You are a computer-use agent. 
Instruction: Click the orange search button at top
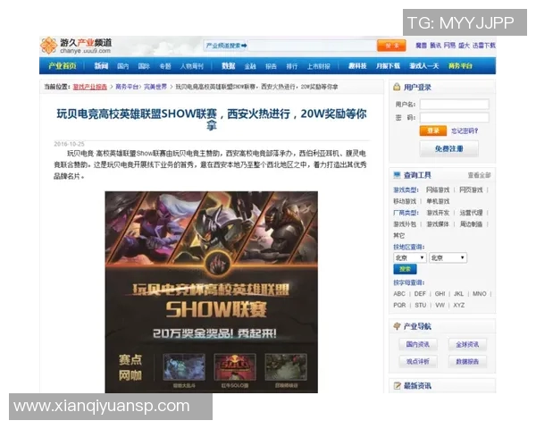click(391, 46)
